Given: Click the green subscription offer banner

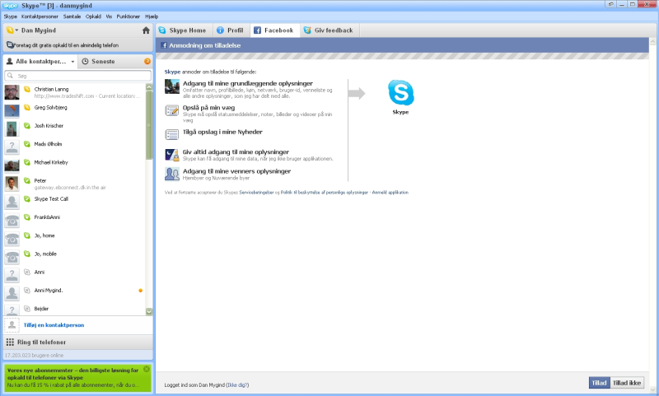Looking at the screenshot, I should click(77, 378).
